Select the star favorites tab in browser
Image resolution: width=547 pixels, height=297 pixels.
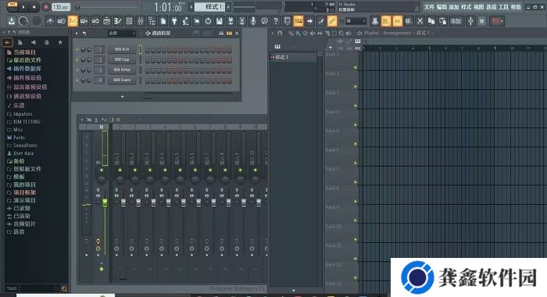[60, 42]
